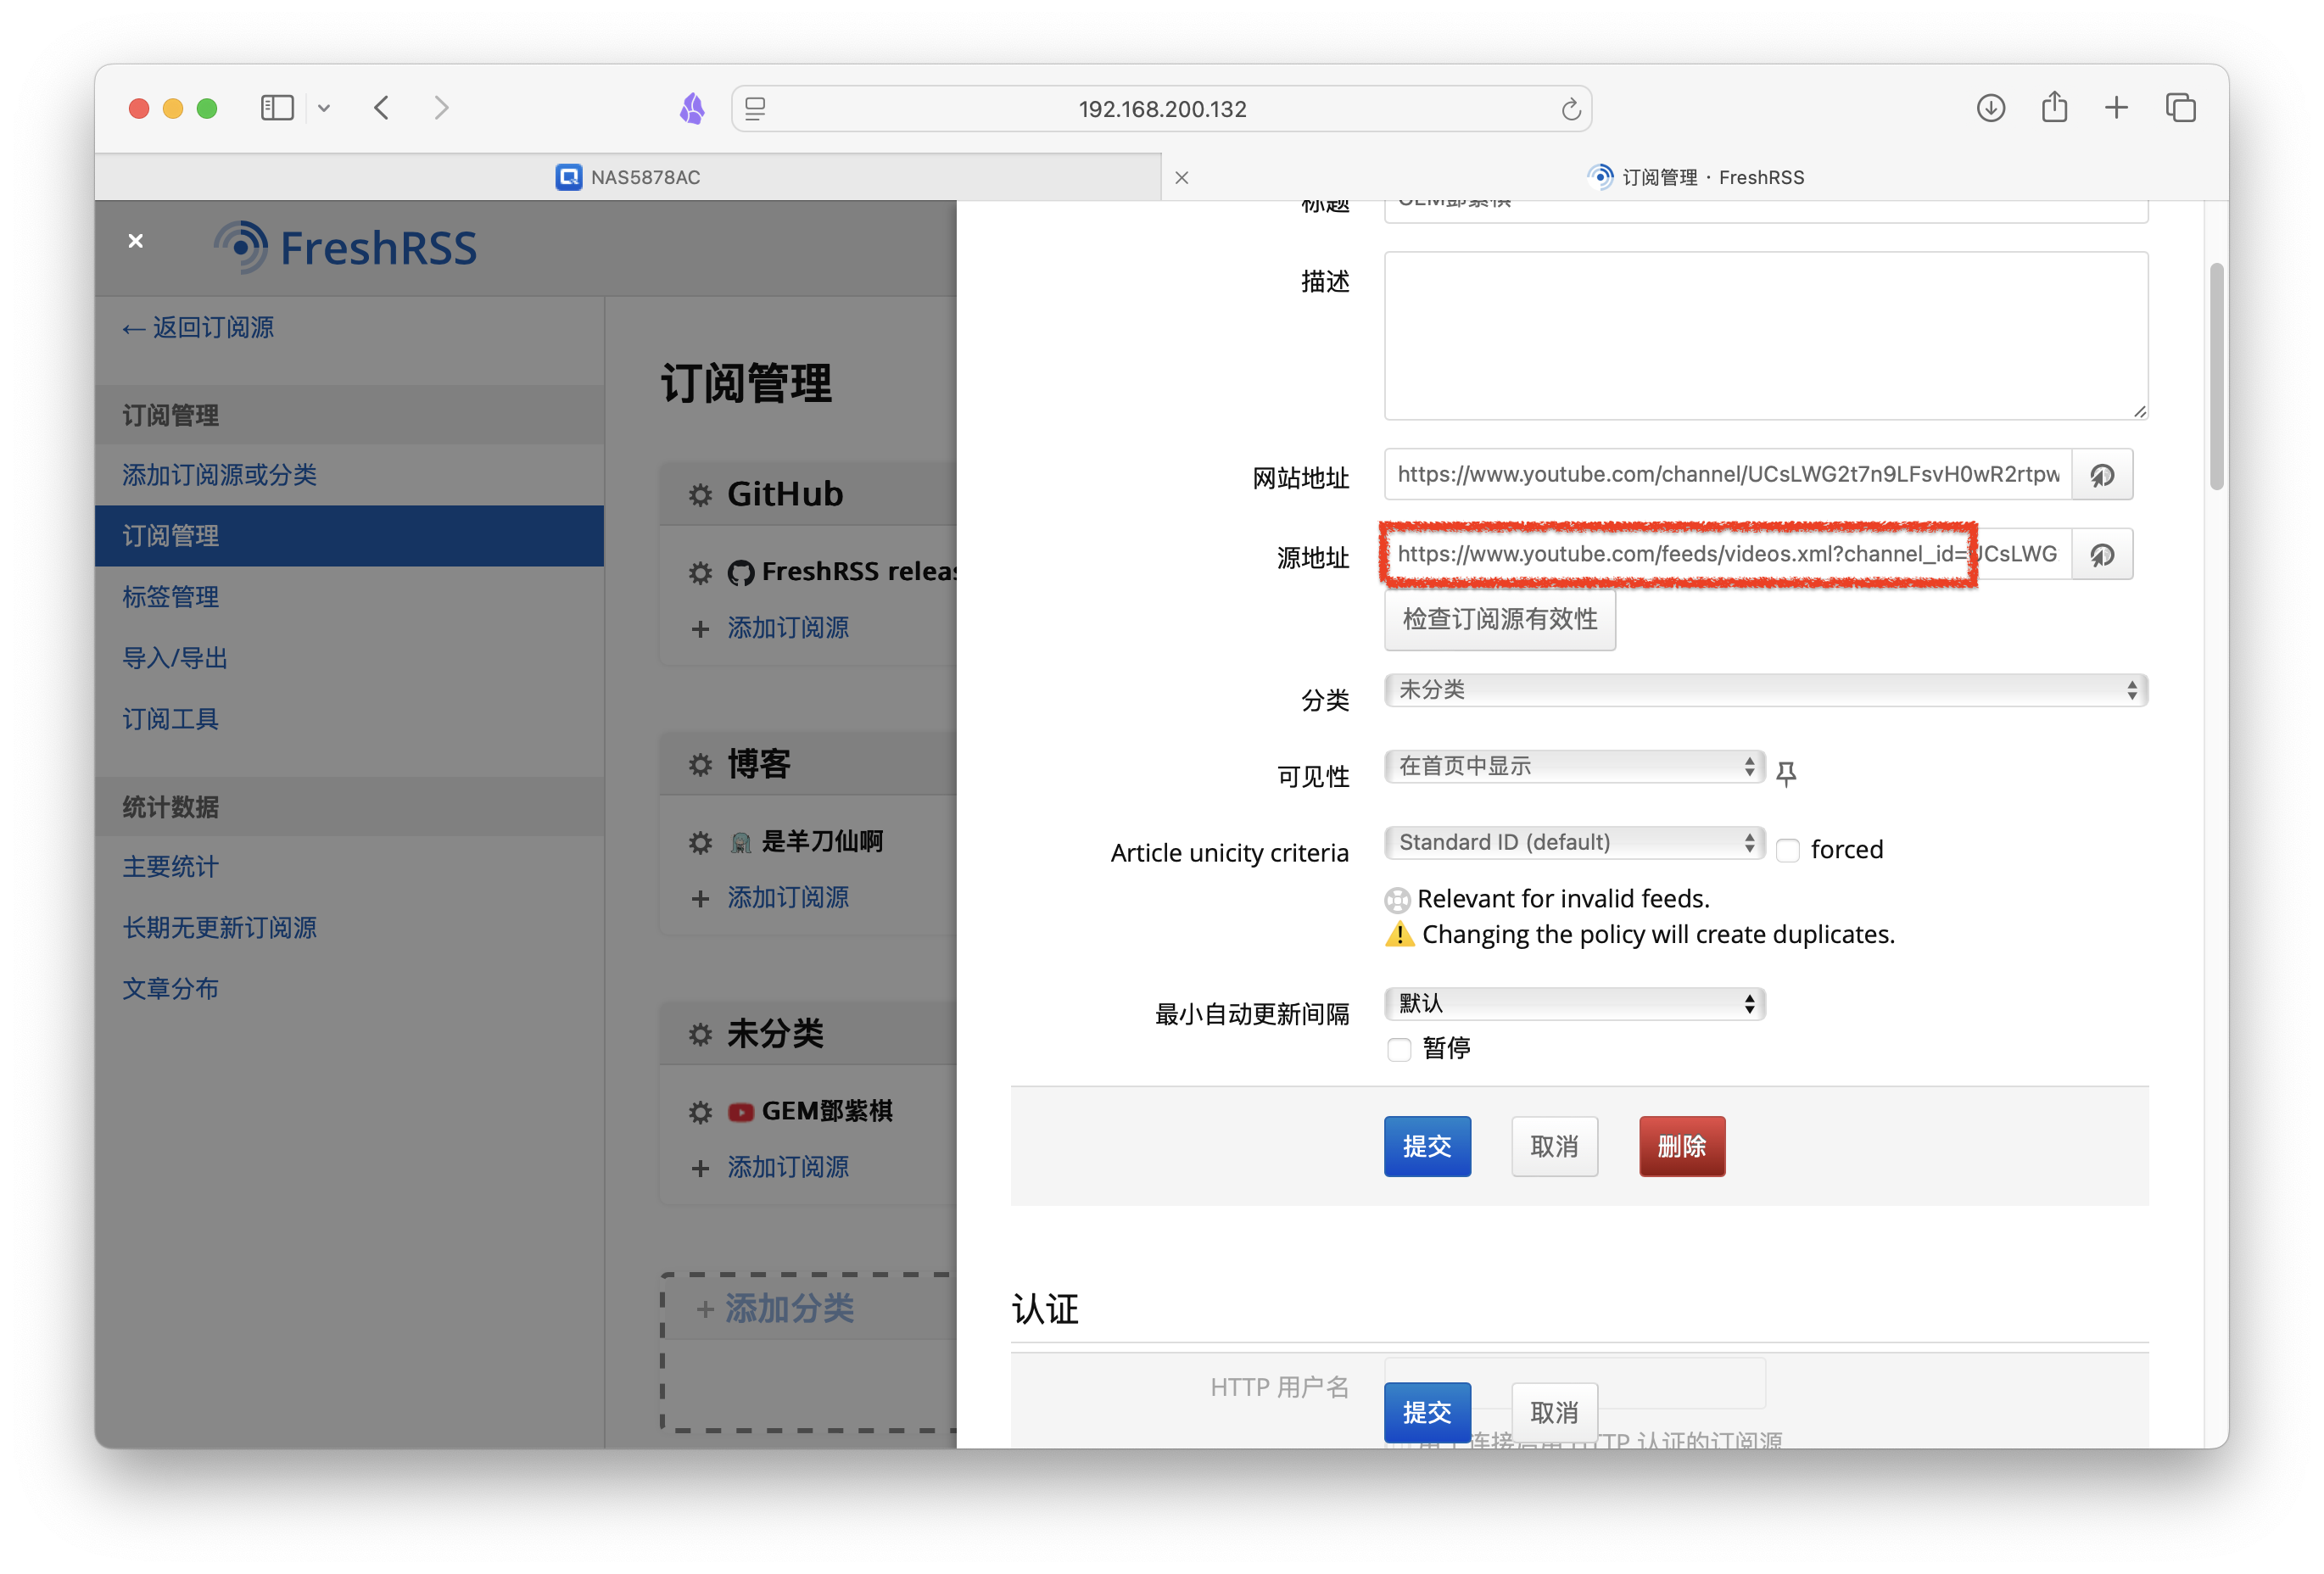The height and width of the screenshot is (1574, 2324).
Task: Click the pin icon beside 可见性 dropdown
Action: (1786, 773)
